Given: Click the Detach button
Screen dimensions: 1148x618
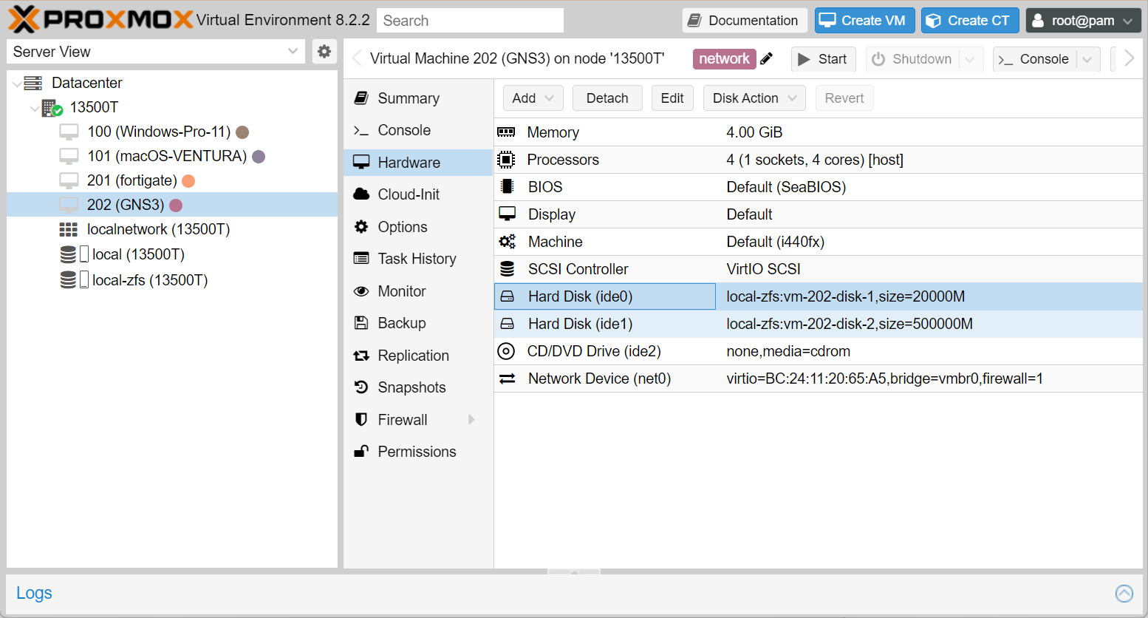Looking at the screenshot, I should [607, 98].
